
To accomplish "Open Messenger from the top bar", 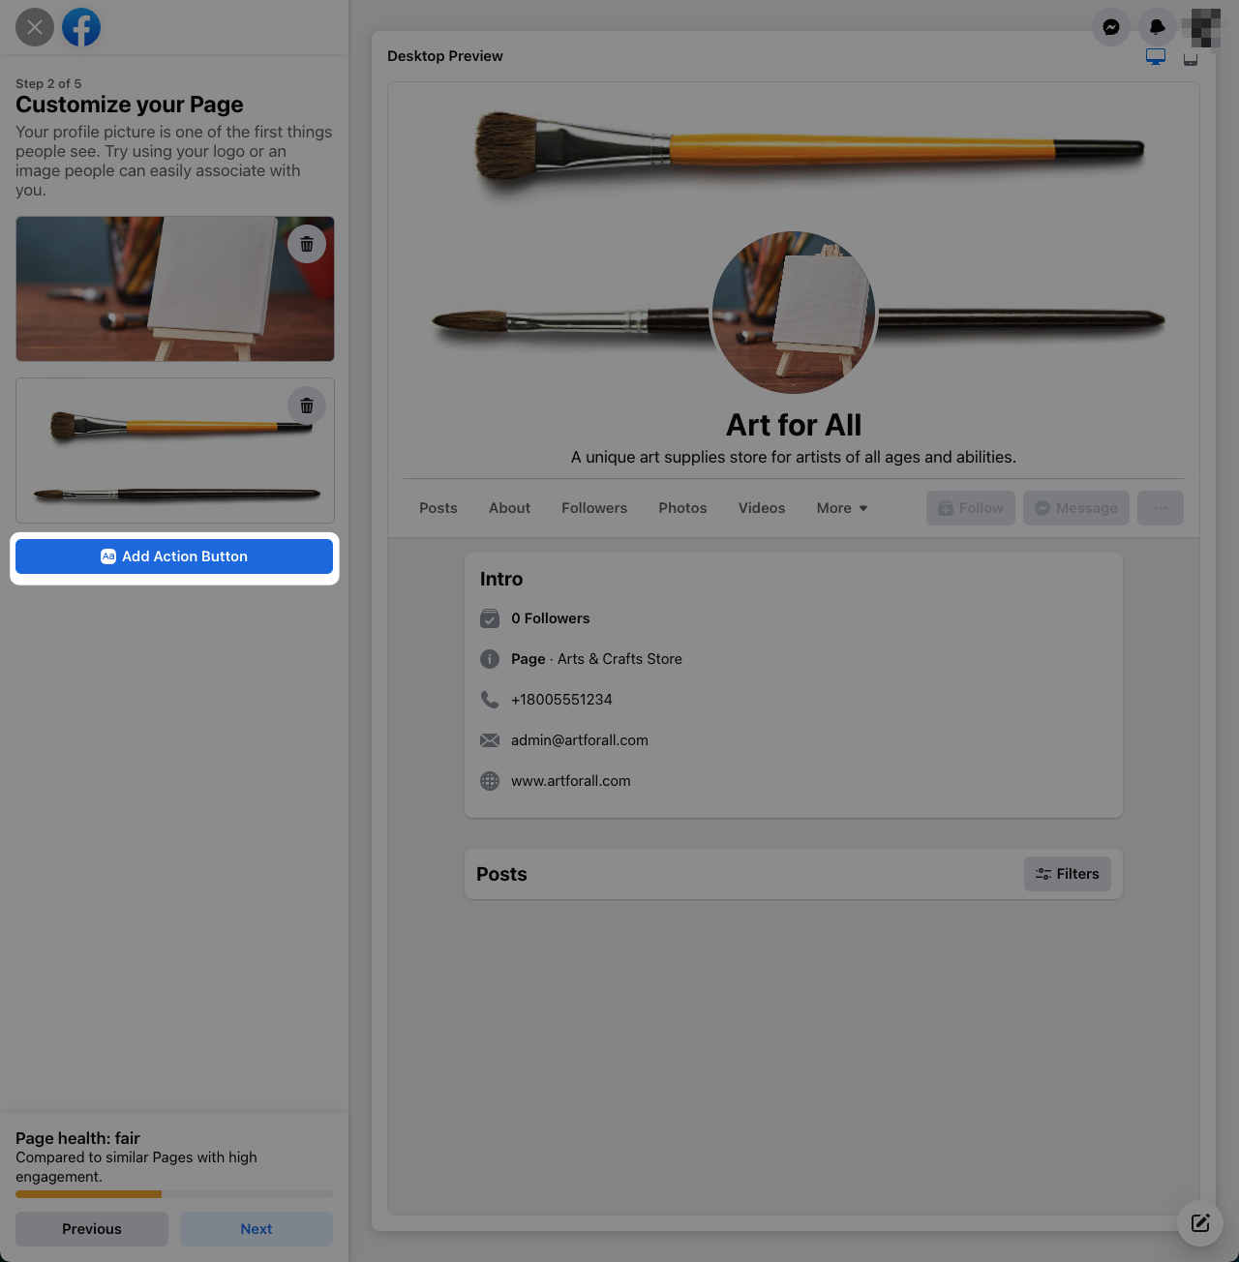I will coord(1110,27).
